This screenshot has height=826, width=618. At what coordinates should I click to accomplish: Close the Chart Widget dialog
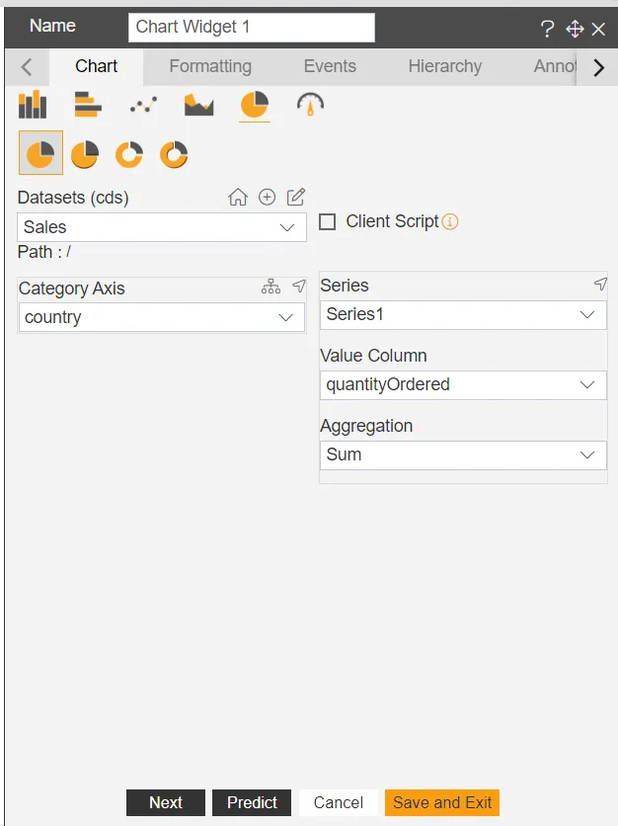tap(598, 29)
